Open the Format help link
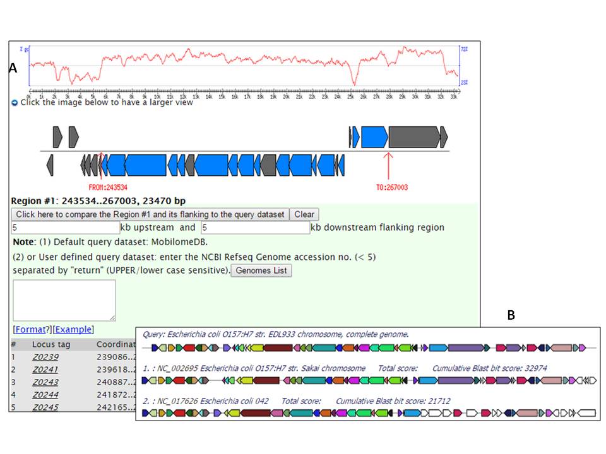 [30, 329]
